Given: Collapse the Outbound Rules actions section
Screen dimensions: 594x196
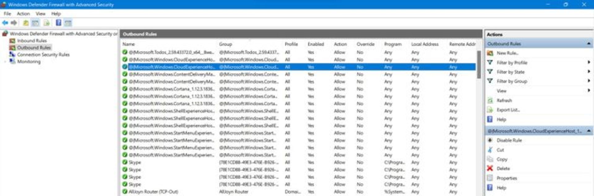Looking at the screenshot, I should 588,44.
